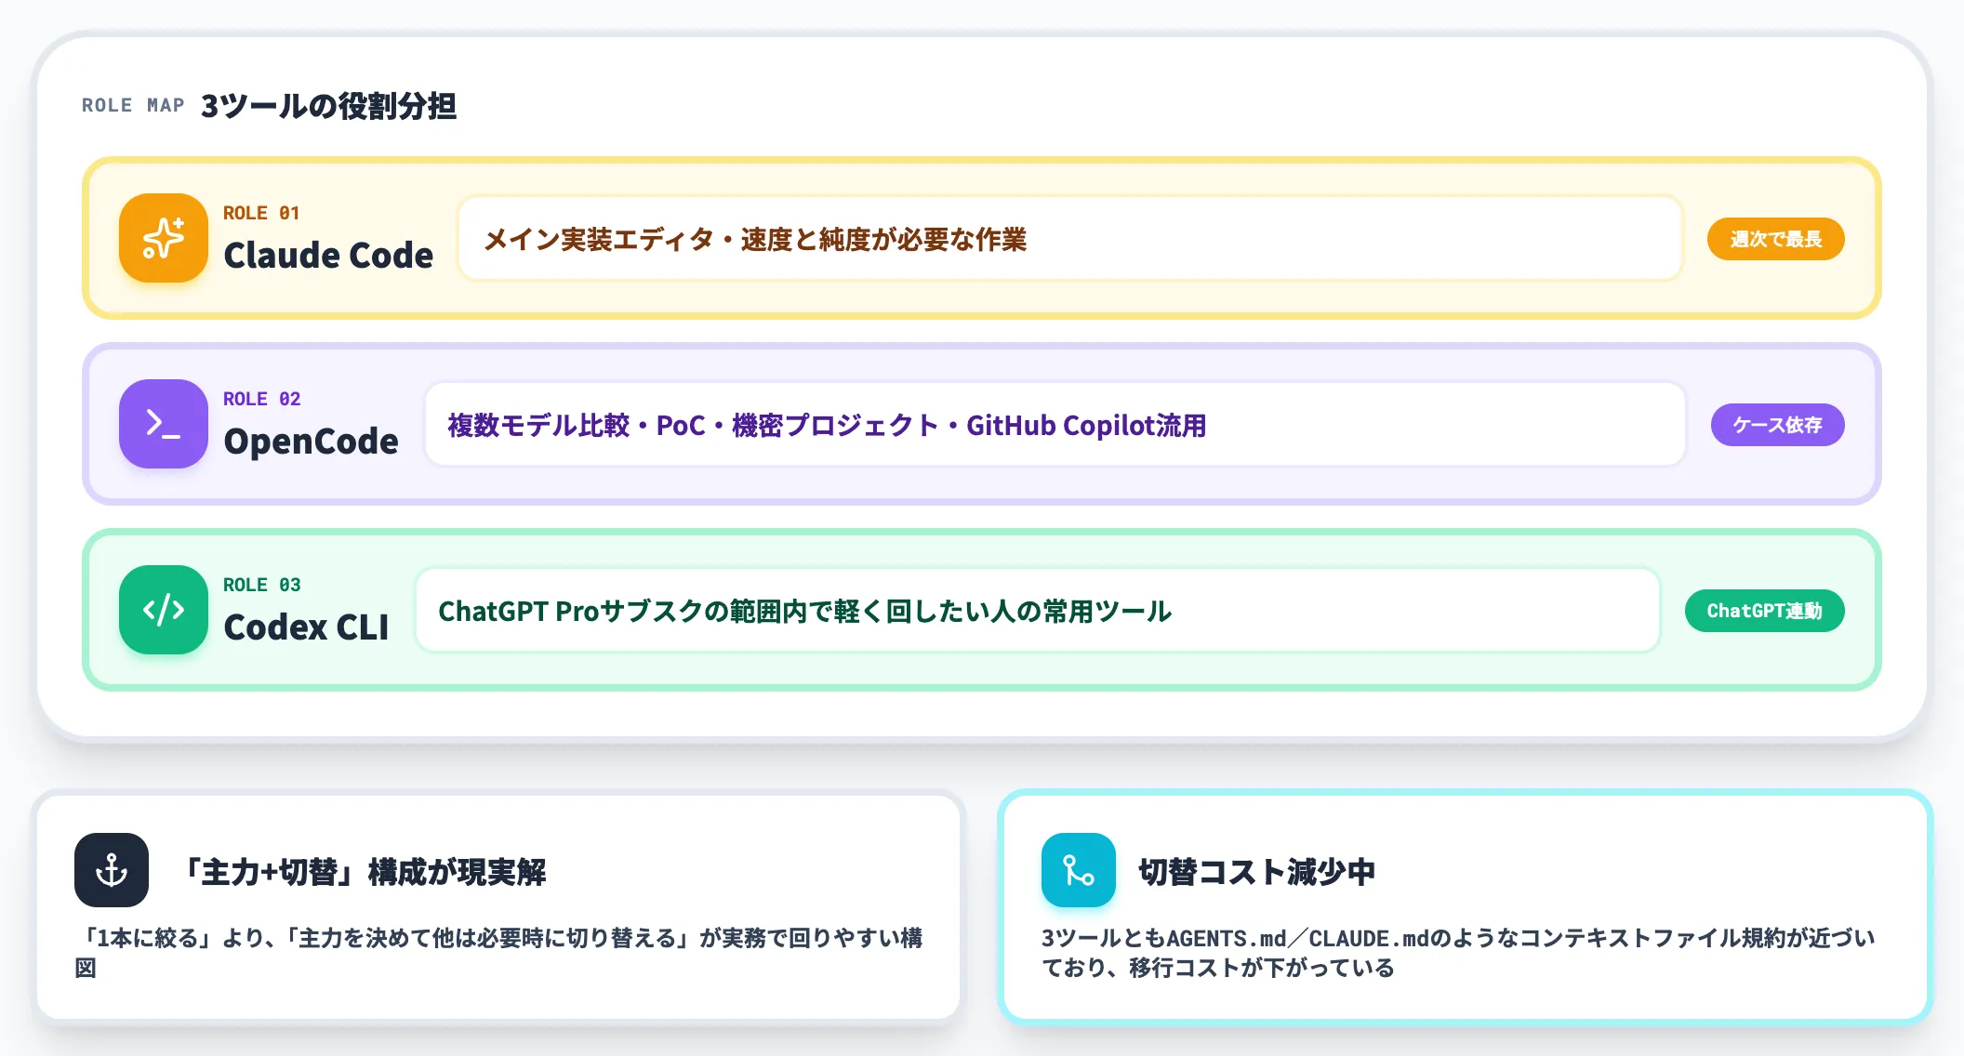1964x1056 pixels.
Task: Click the heading 3ツールの役割分担
Action: (329, 106)
